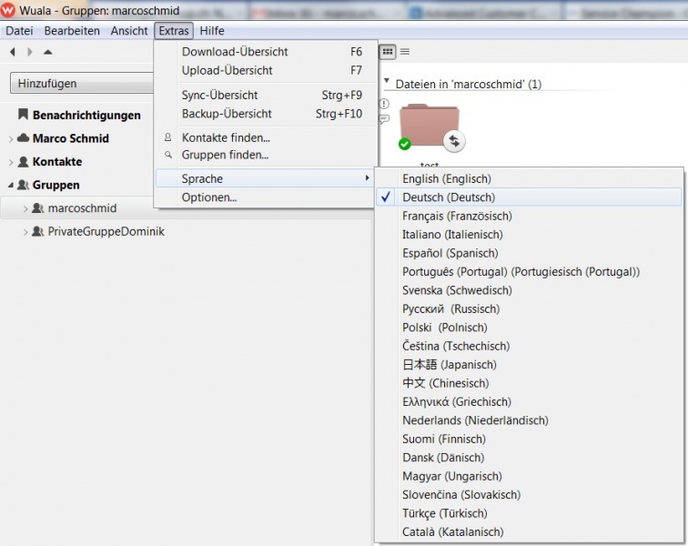
Task: Open the comments speech bubble icon
Action: (x=384, y=119)
